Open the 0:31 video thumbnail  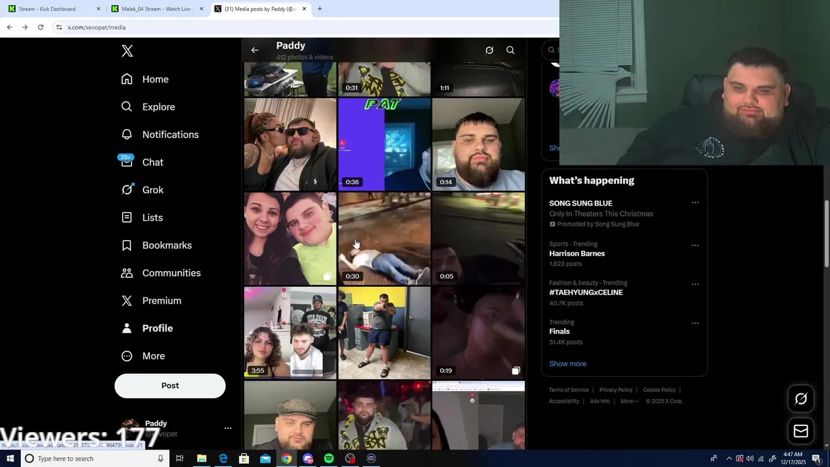[x=385, y=79]
